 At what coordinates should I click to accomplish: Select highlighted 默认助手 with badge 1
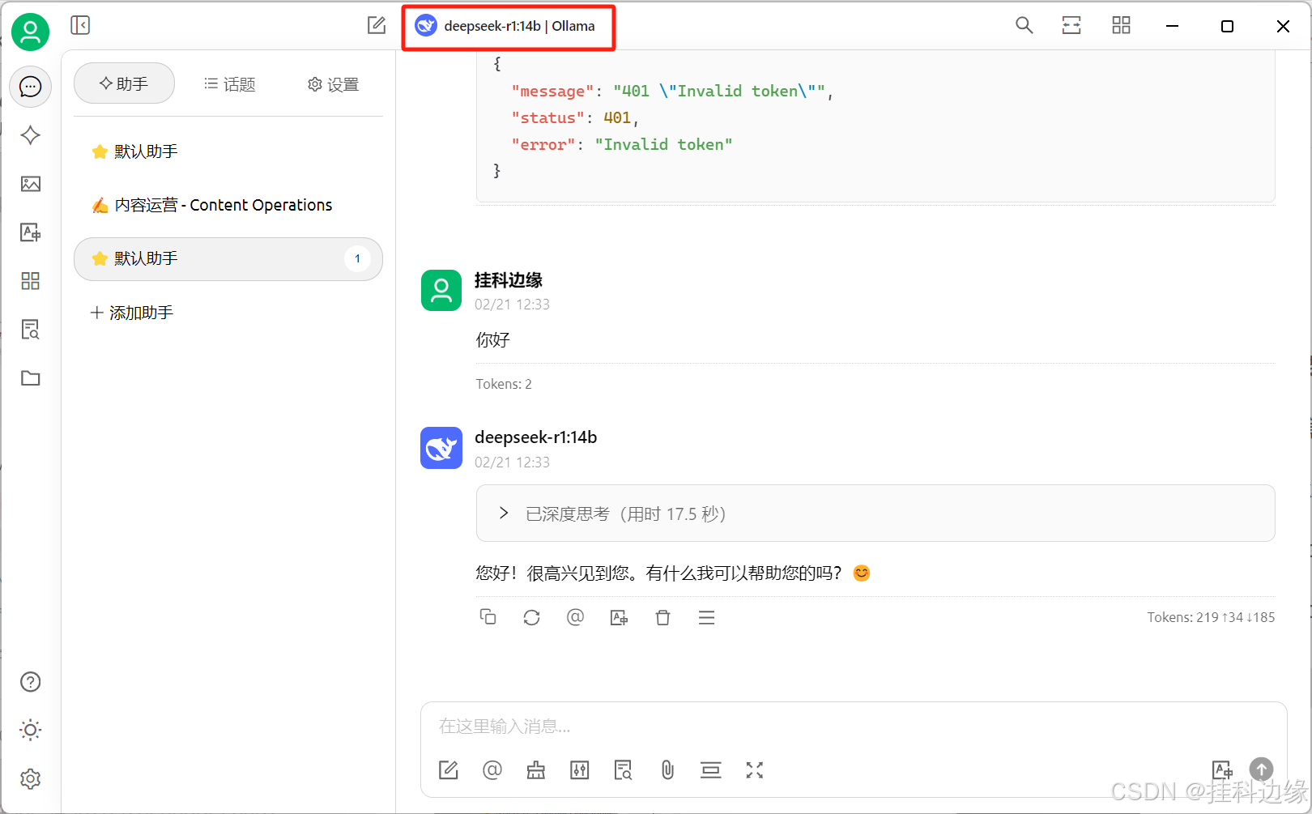pos(228,258)
